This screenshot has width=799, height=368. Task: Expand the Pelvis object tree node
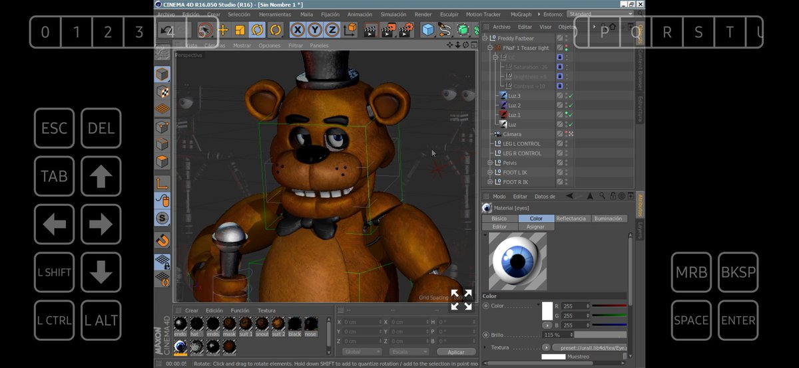tap(490, 163)
